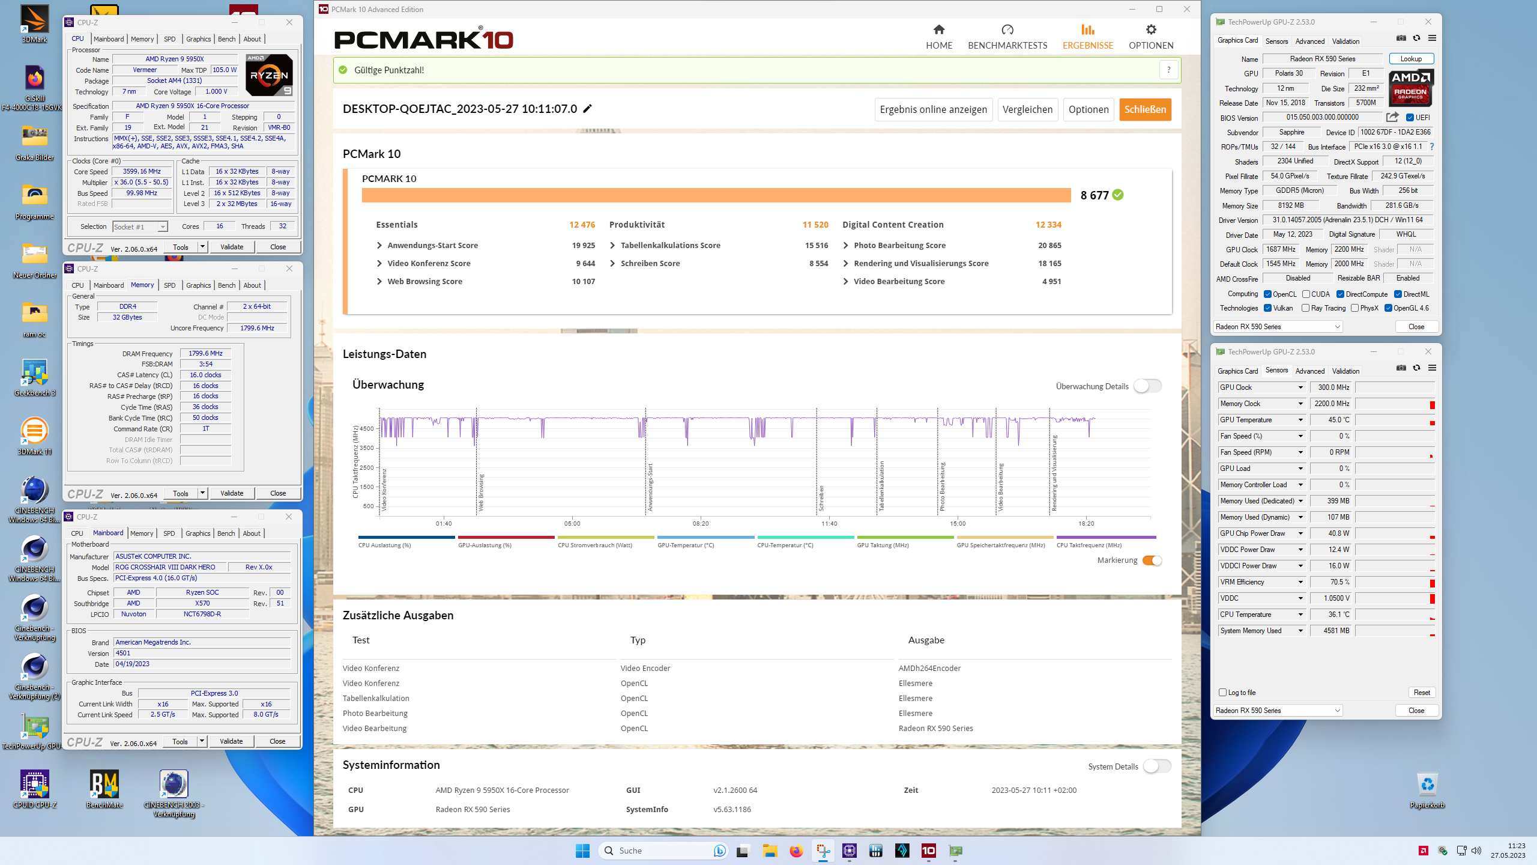Open BenchMate desktop shortcut
The height and width of the screenshot is (865, 1537).
pos(104,789)
